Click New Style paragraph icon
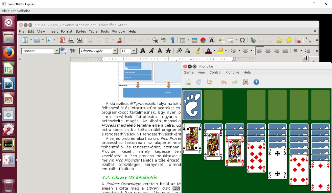The image size is (332, 193). (x=73, y=51)
